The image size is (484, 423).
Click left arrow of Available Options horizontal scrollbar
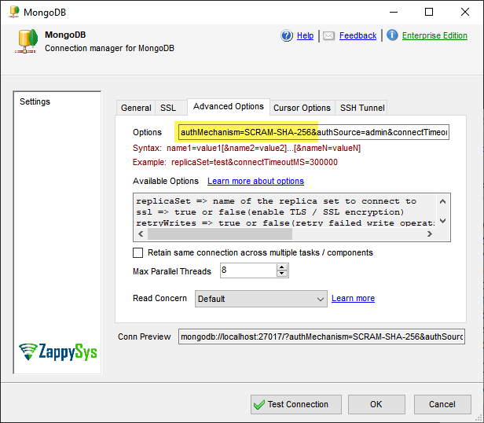141,234
